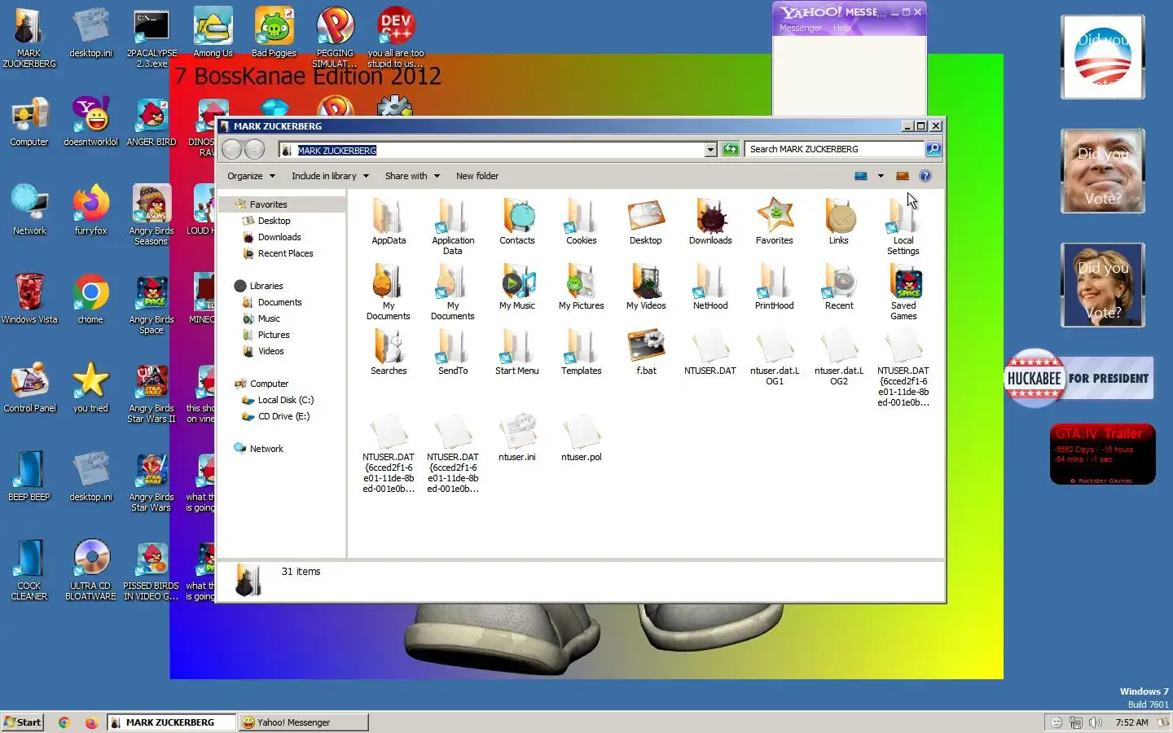Select the Favorites star folder in file pane

pos(775,222)
